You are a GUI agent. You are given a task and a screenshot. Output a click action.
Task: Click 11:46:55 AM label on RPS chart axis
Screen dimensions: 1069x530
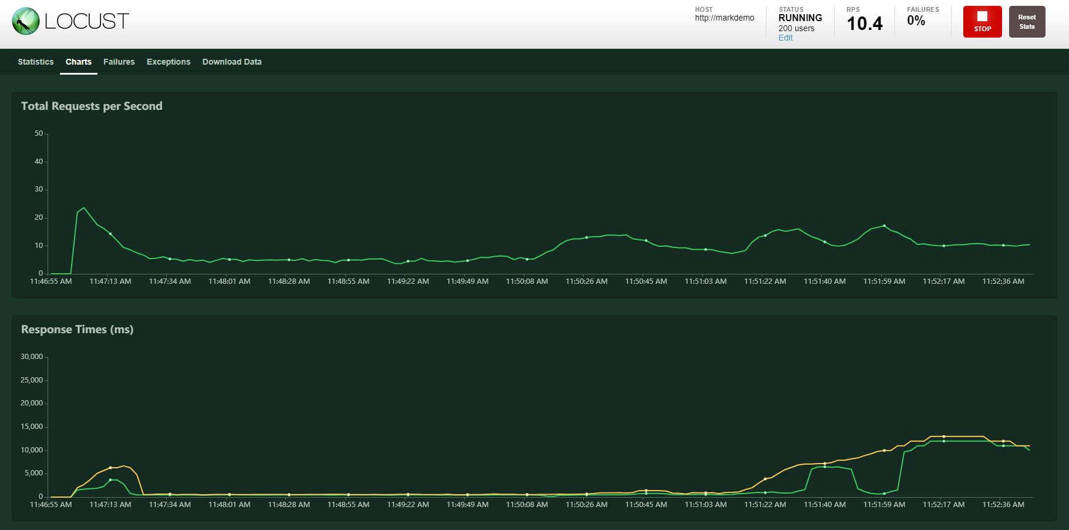click(x=51, y=281)
